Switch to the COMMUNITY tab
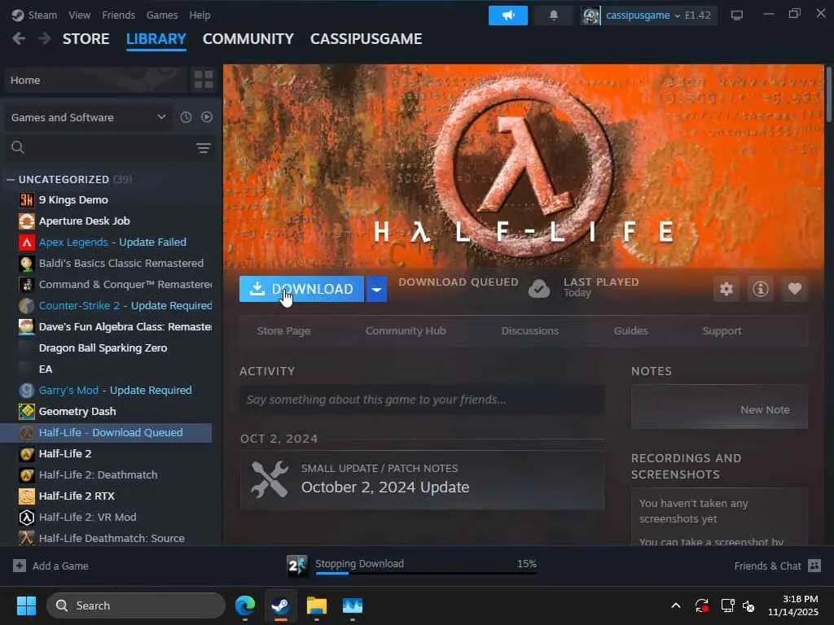This screenshot has width=834, height=625. point(248,39)
